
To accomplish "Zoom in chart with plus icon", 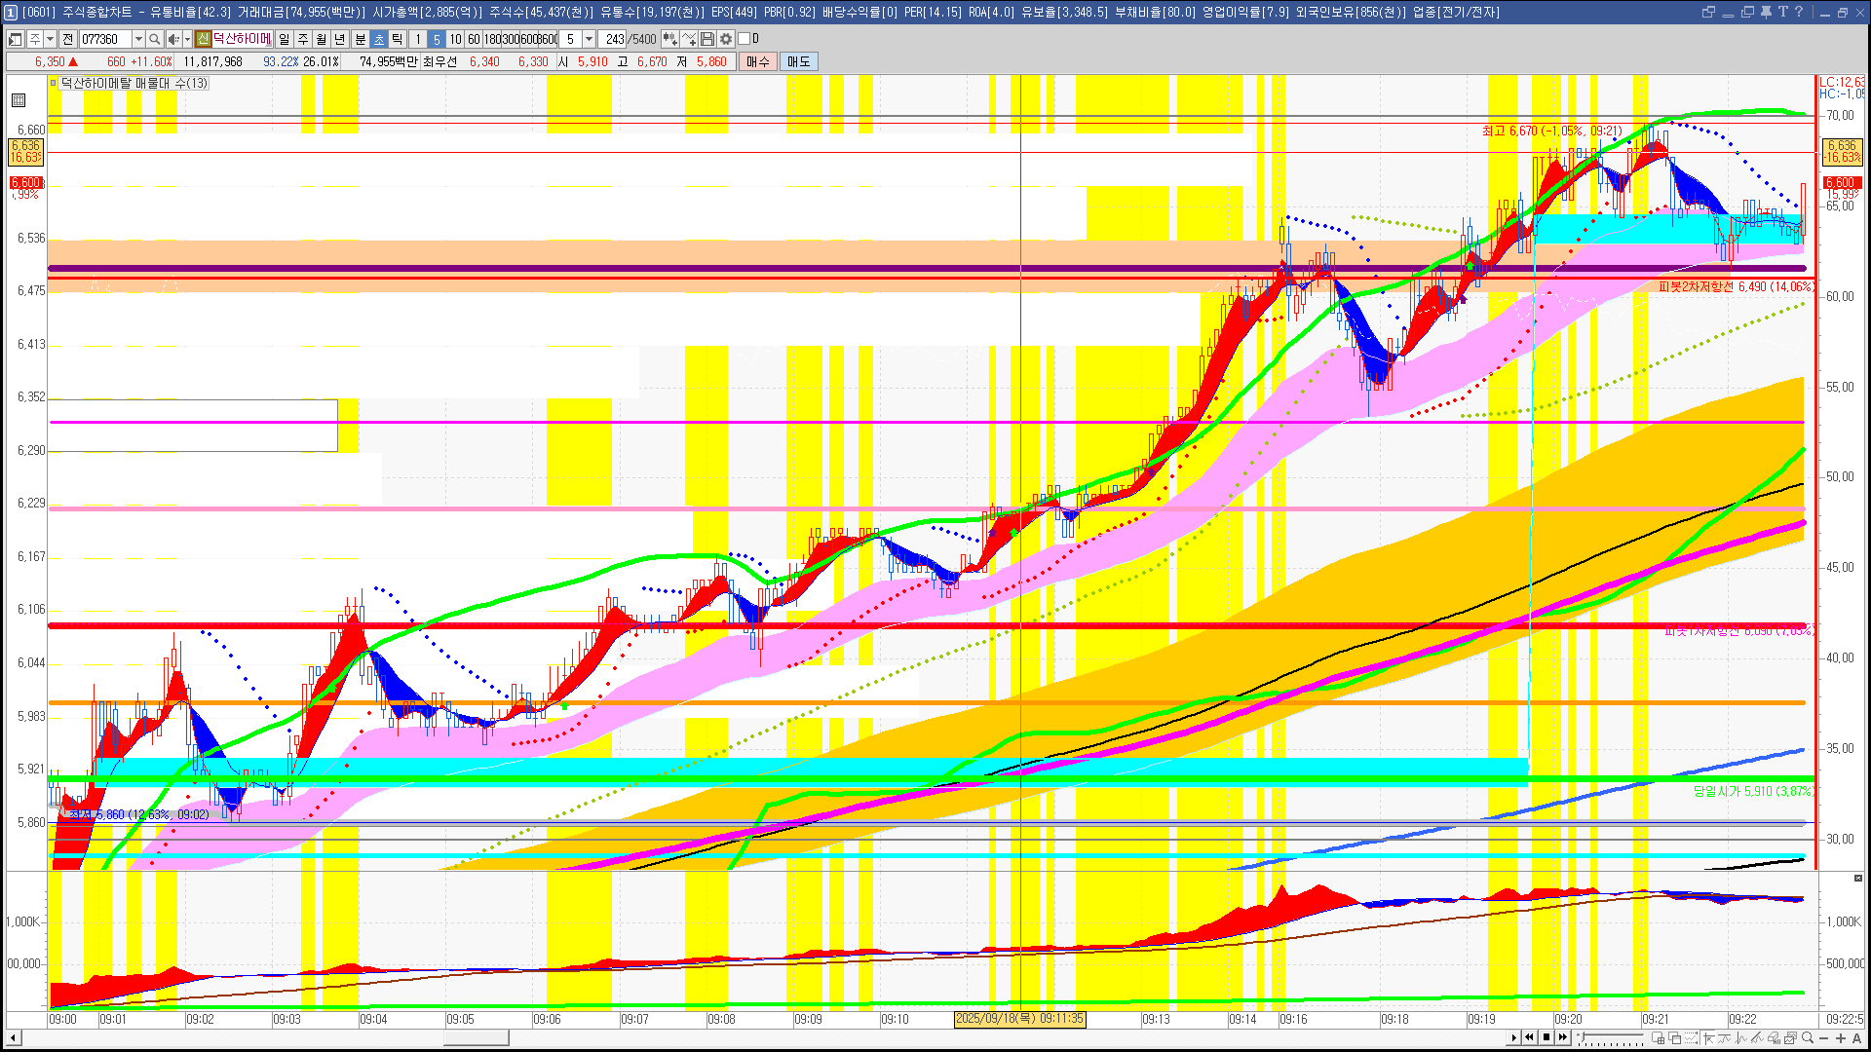I will 1840,1037.
